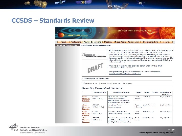Click the Document # column header
Viewport: 182px width, 136px height.
(100, 92)
